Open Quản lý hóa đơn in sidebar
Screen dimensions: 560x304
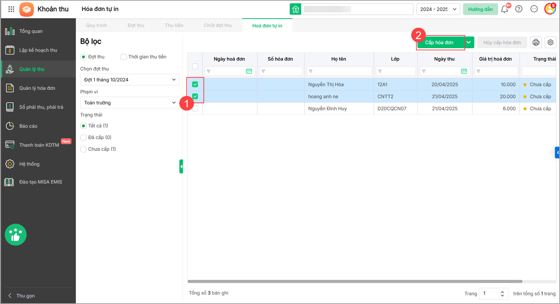38,88
